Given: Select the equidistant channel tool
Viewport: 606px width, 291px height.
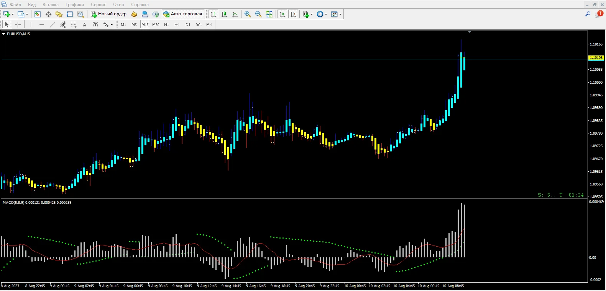Looking at the screenshot, I should [63, 24].
